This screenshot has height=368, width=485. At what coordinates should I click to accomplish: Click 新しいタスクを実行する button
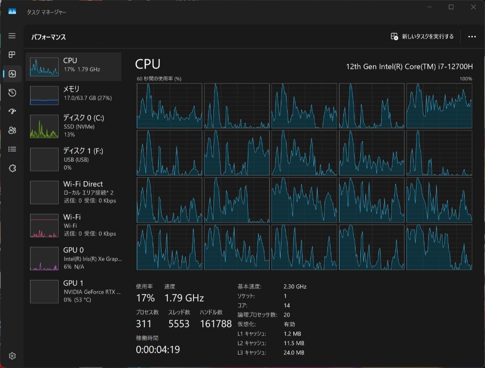tap(422, 36)
